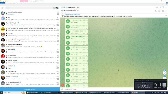Click the blue update Telegram button
The width and height of the screenshot is (168, 94).
coord(30,89)
